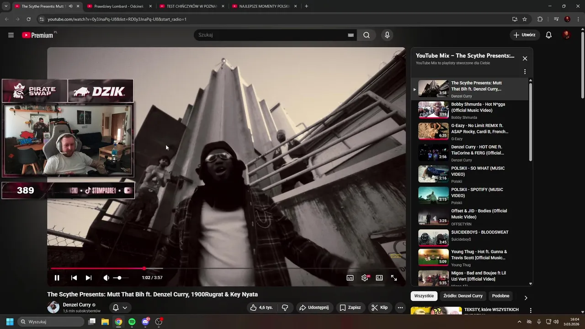Close the YouTube Mix playlist panel

[x=525, y=58]
